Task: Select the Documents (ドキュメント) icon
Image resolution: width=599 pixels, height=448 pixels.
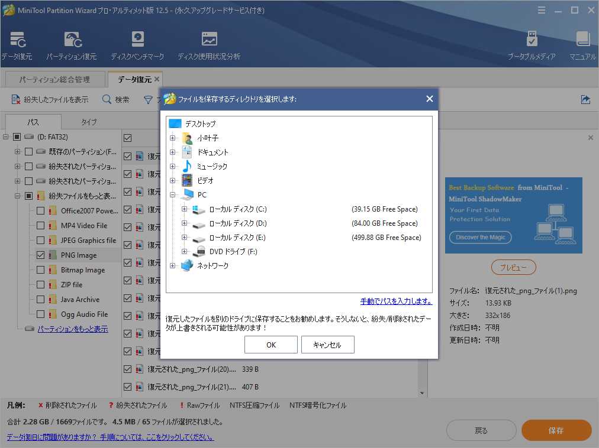Action: pyautogui.click(x=187, y=152)
